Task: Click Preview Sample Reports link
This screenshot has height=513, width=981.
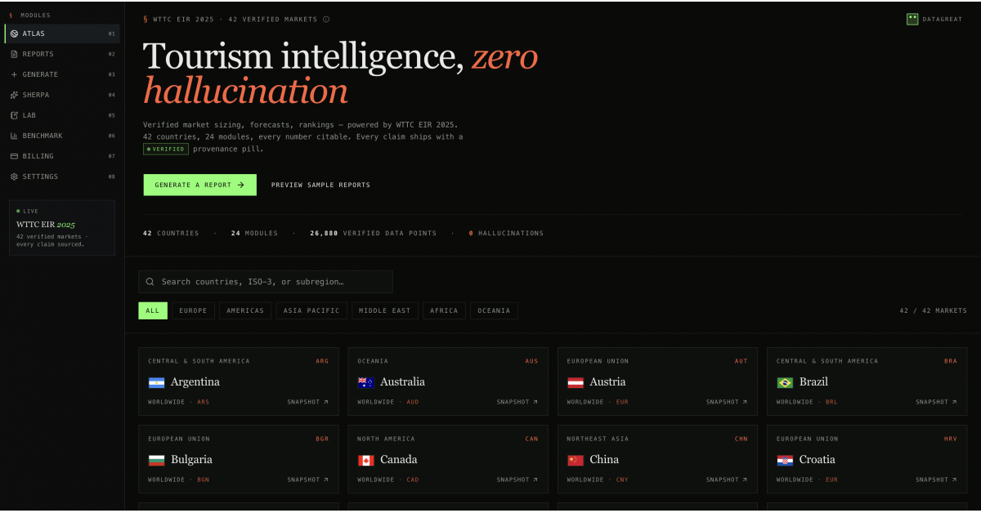Action: click(320, 185)
